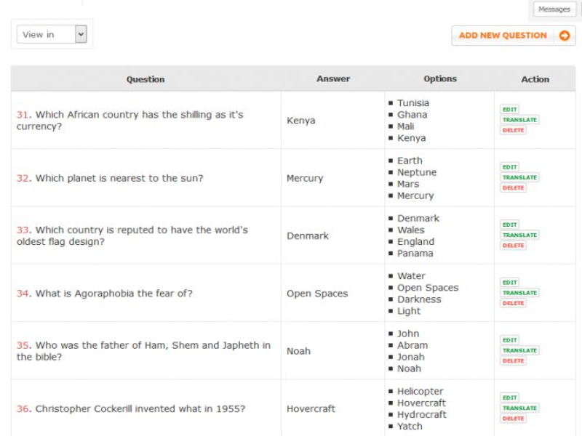This screenshot has width=582, height=436.
Task: Click the Question column header
Action: [x=145, y=79]
